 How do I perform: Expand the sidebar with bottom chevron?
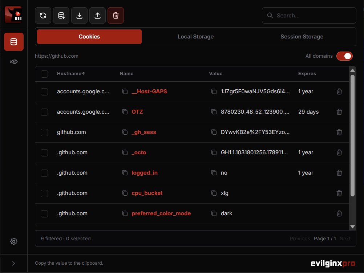coord(14,263)
